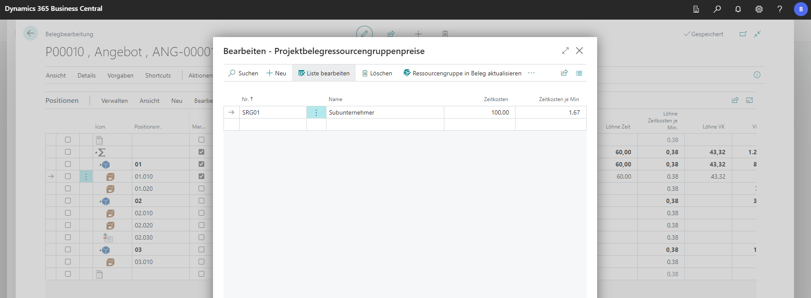Click the search magnifier in top bar

pyautogui.click(x=717, y=9)
